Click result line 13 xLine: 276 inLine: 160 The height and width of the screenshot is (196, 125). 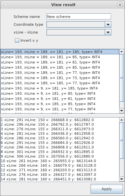coord(48,175)
